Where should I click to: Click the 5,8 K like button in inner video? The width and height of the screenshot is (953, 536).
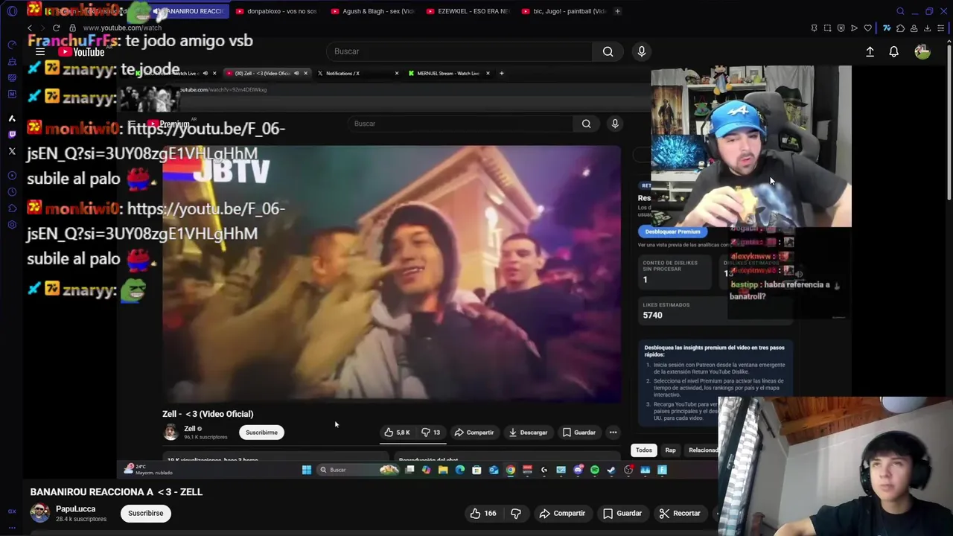pos(397,433)
